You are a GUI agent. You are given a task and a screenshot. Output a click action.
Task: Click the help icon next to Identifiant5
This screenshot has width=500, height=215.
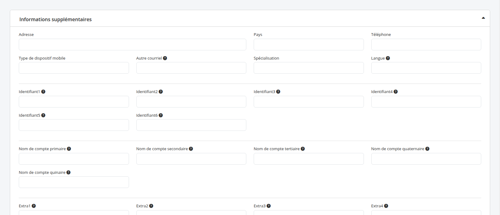43,115
